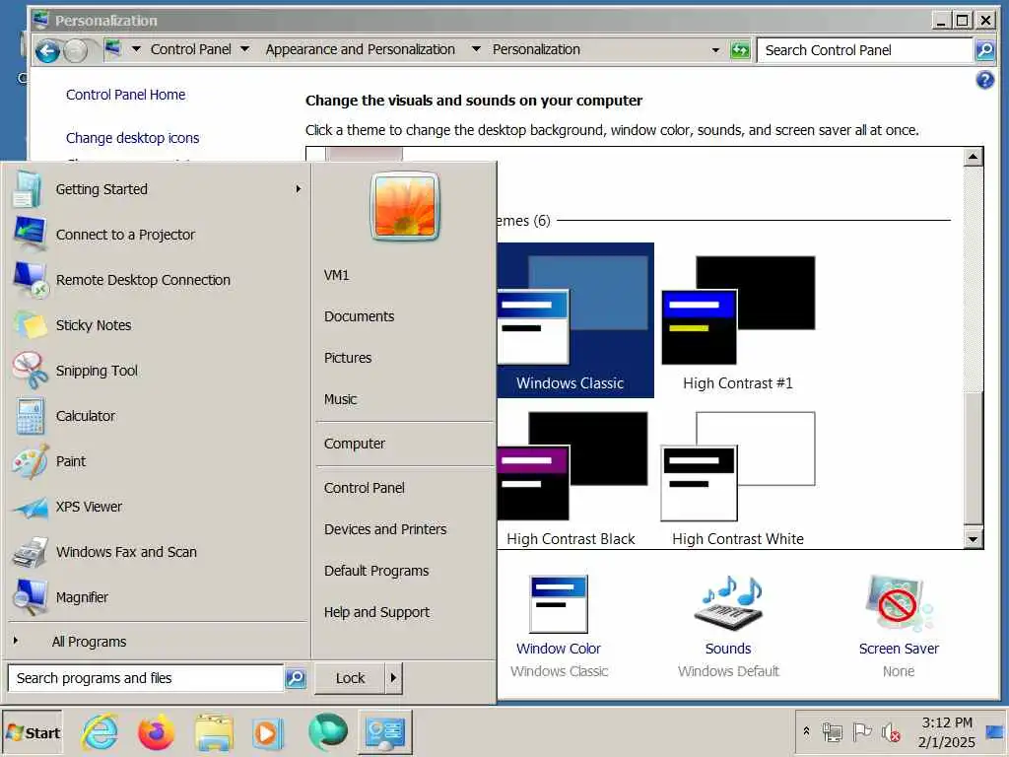This screenshot has height=757, width=1009.
Task: Go back in Control Panel
Action: click(47, 50)
